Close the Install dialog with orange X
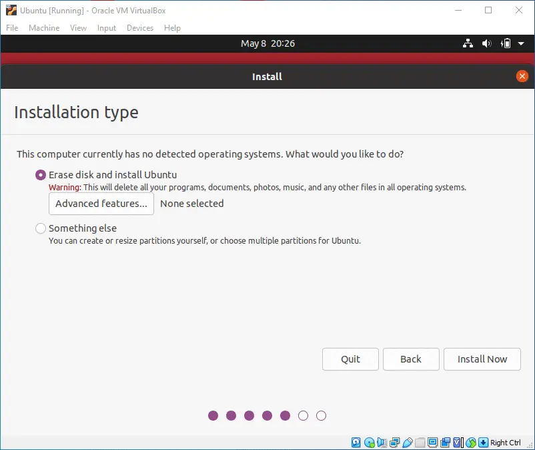Screen dimensions: 535x450 [522, 76]
